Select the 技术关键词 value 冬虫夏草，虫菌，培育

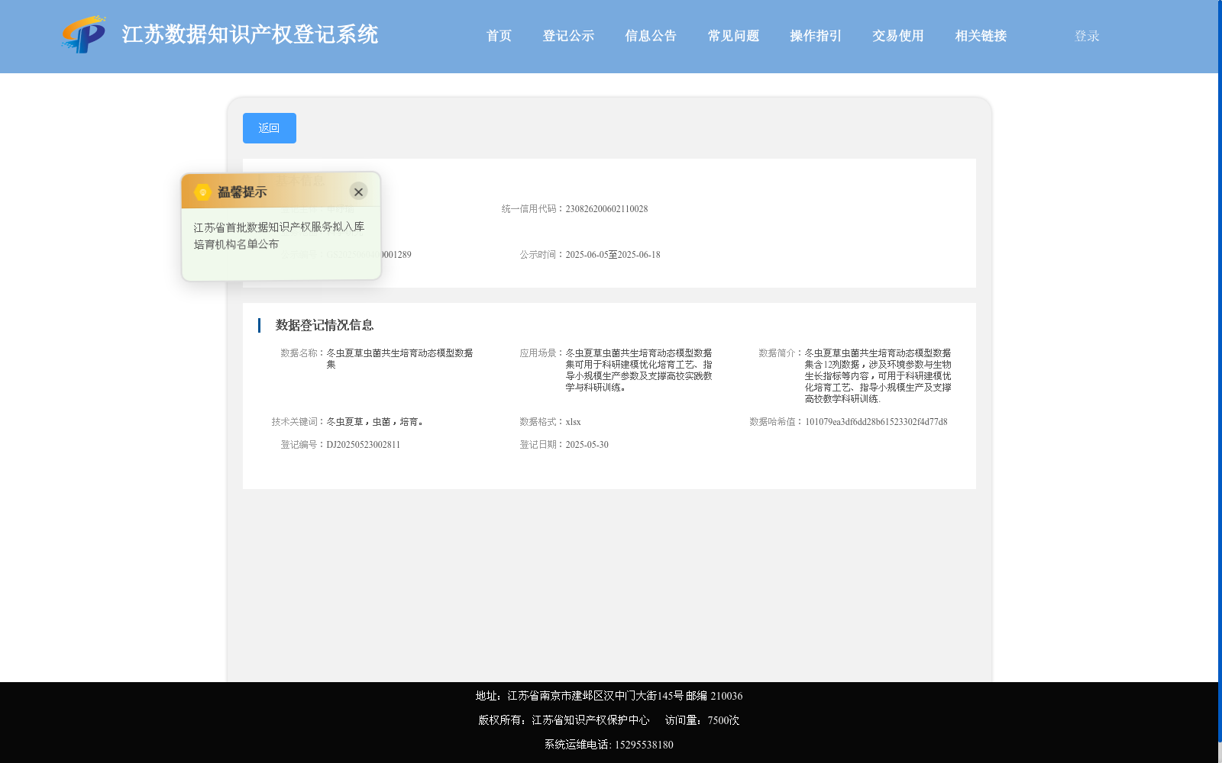coord(374,422)
